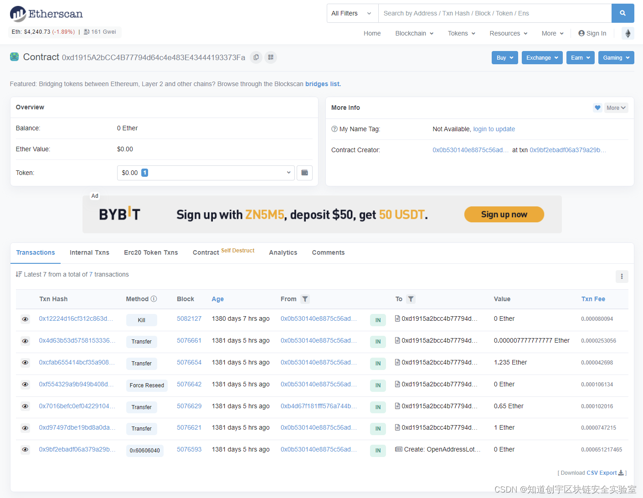The image size is (643, 498).
Task: Open block 5082127
Action: [x=189, y=318]
